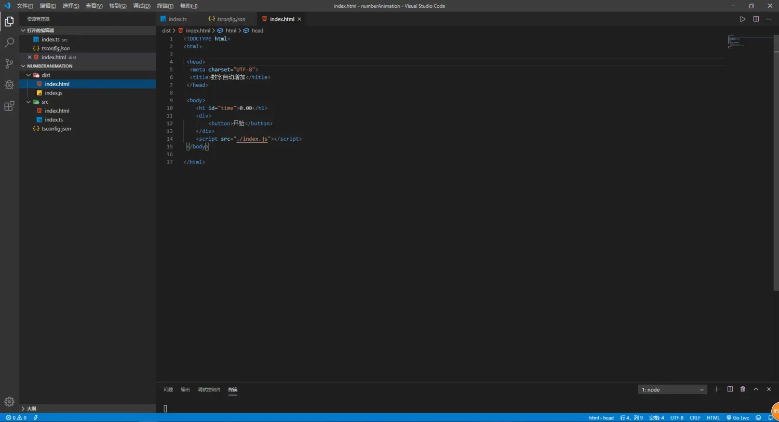
Task: Open the 选择(S) menu
Action: click(x=71, y=6)
